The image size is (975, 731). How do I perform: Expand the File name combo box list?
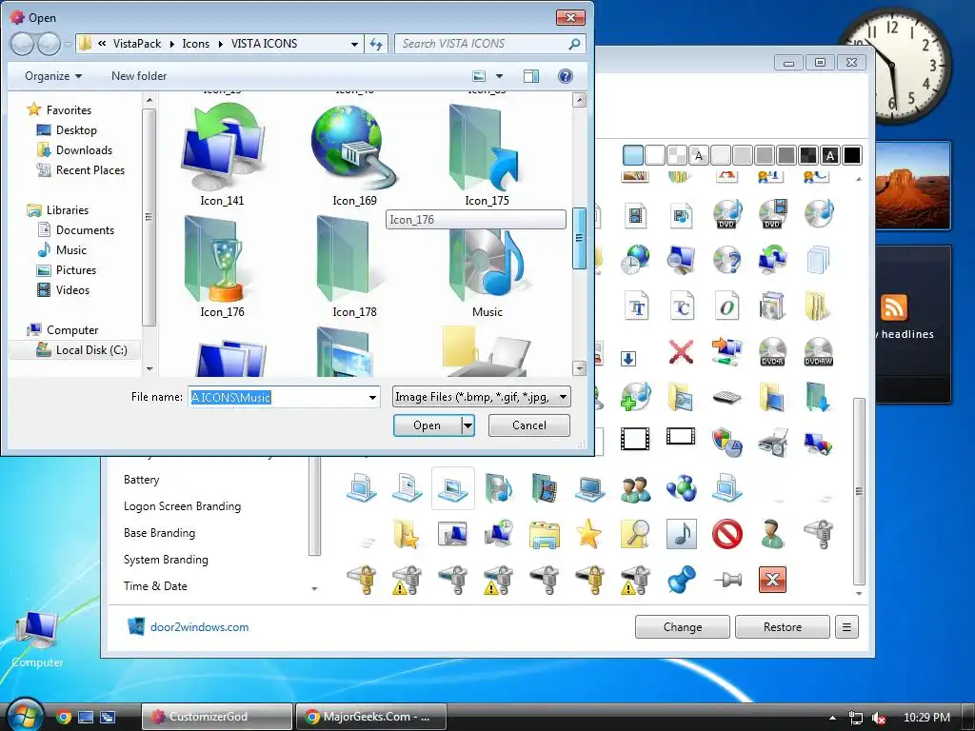point(372,397)
